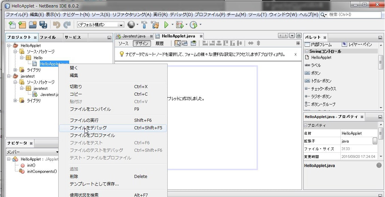Viewport: 385px width, 197px height.
Task: Expand ライブラリ under javatest project
Action: click(x=15, y=101)
